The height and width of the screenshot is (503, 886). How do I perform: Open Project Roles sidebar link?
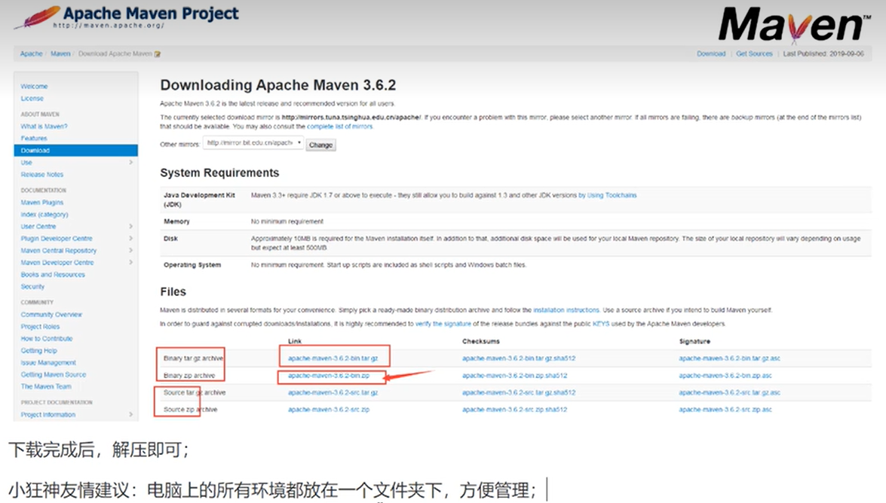click(40, 326)
